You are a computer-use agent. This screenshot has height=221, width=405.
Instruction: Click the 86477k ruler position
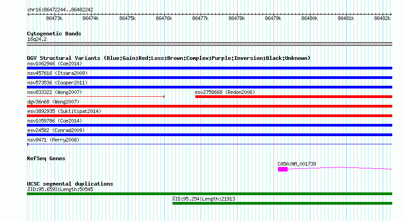pyautogui.click(x=200, y=18)
